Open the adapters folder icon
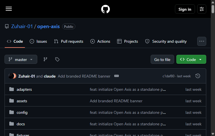This screenshot has width=215, height=136. coord(12,89)
